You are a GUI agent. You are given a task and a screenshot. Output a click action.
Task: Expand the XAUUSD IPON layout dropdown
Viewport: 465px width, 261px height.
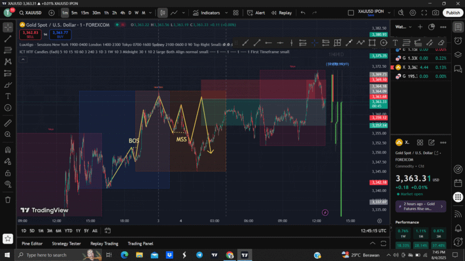tap(388, 13)
